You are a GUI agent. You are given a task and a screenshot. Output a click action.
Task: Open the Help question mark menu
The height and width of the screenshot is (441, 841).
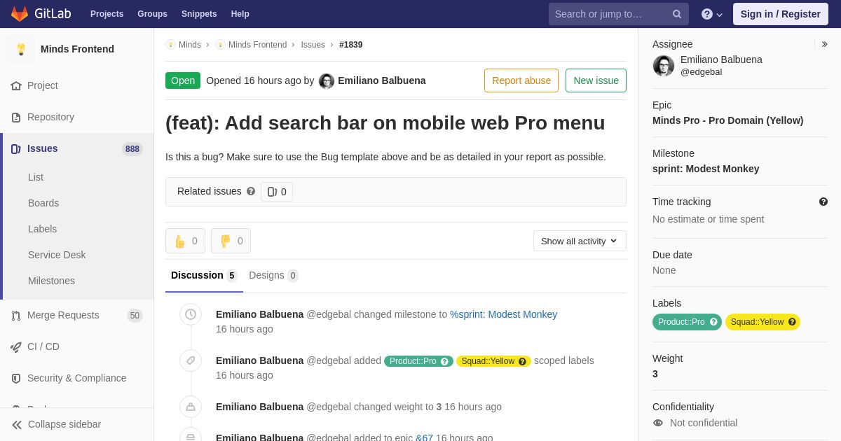pos(712,14)
